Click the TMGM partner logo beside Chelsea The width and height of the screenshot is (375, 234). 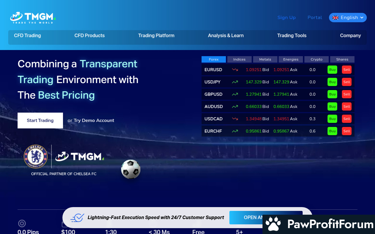click(x=80, y=156)
